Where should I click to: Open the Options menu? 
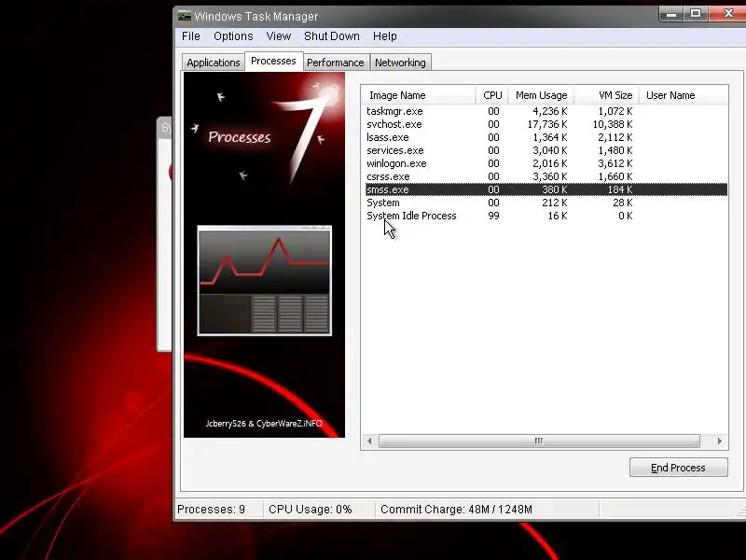(x=233, y=36)
